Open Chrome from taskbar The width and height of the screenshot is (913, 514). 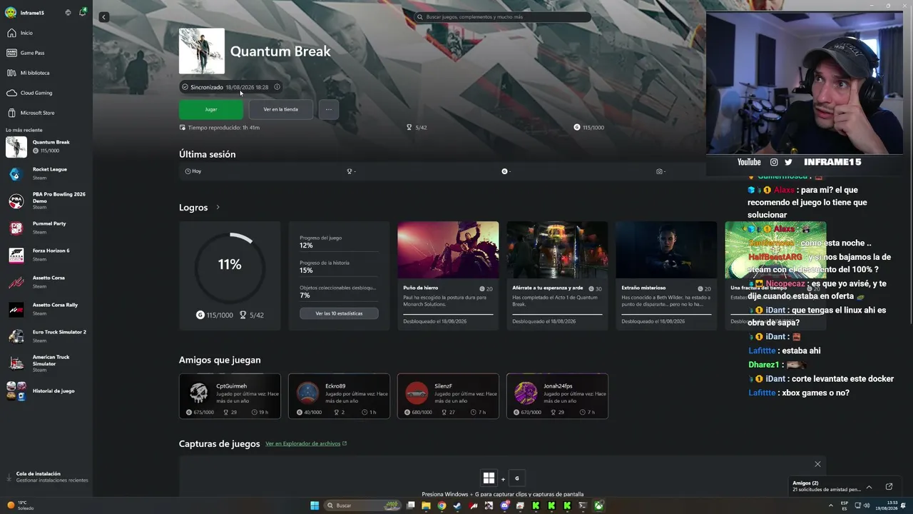click(442, 505)
